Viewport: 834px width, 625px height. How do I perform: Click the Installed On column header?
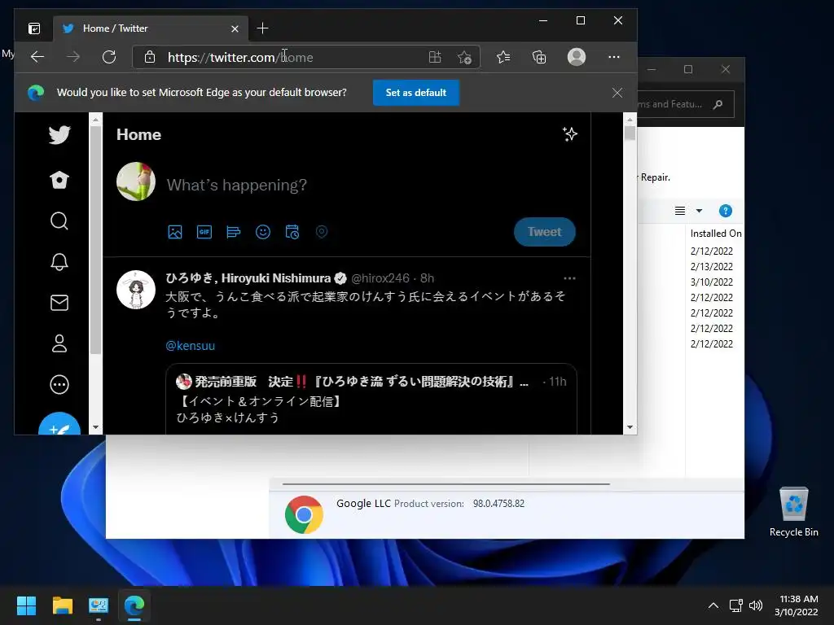tap(715, 234)
